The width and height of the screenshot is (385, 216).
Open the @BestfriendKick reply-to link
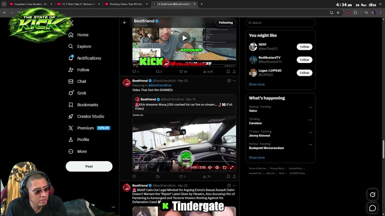[x=160, y=85]
